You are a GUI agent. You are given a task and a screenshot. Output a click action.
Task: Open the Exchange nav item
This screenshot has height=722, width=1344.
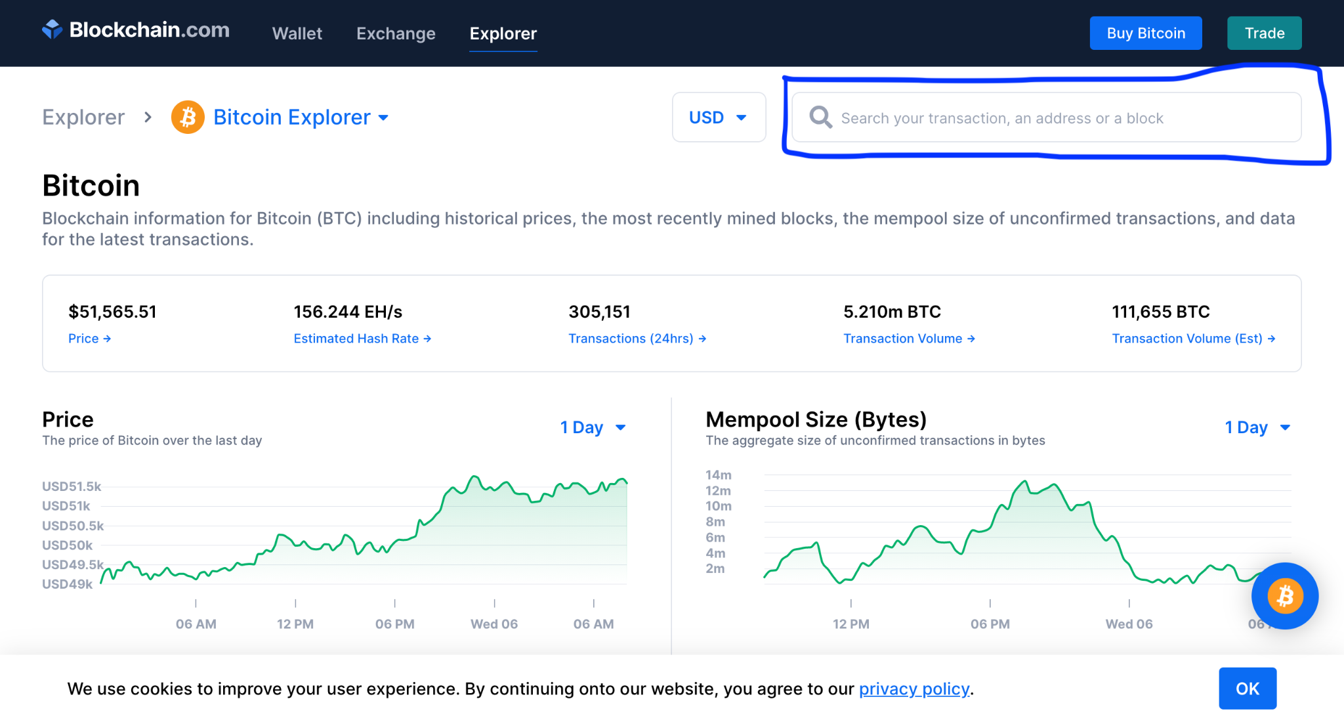(x=396, y=33)
